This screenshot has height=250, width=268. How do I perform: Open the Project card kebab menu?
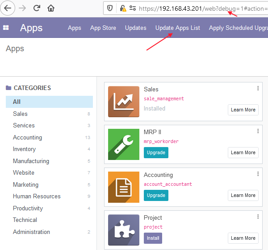[x=258, y=217]
